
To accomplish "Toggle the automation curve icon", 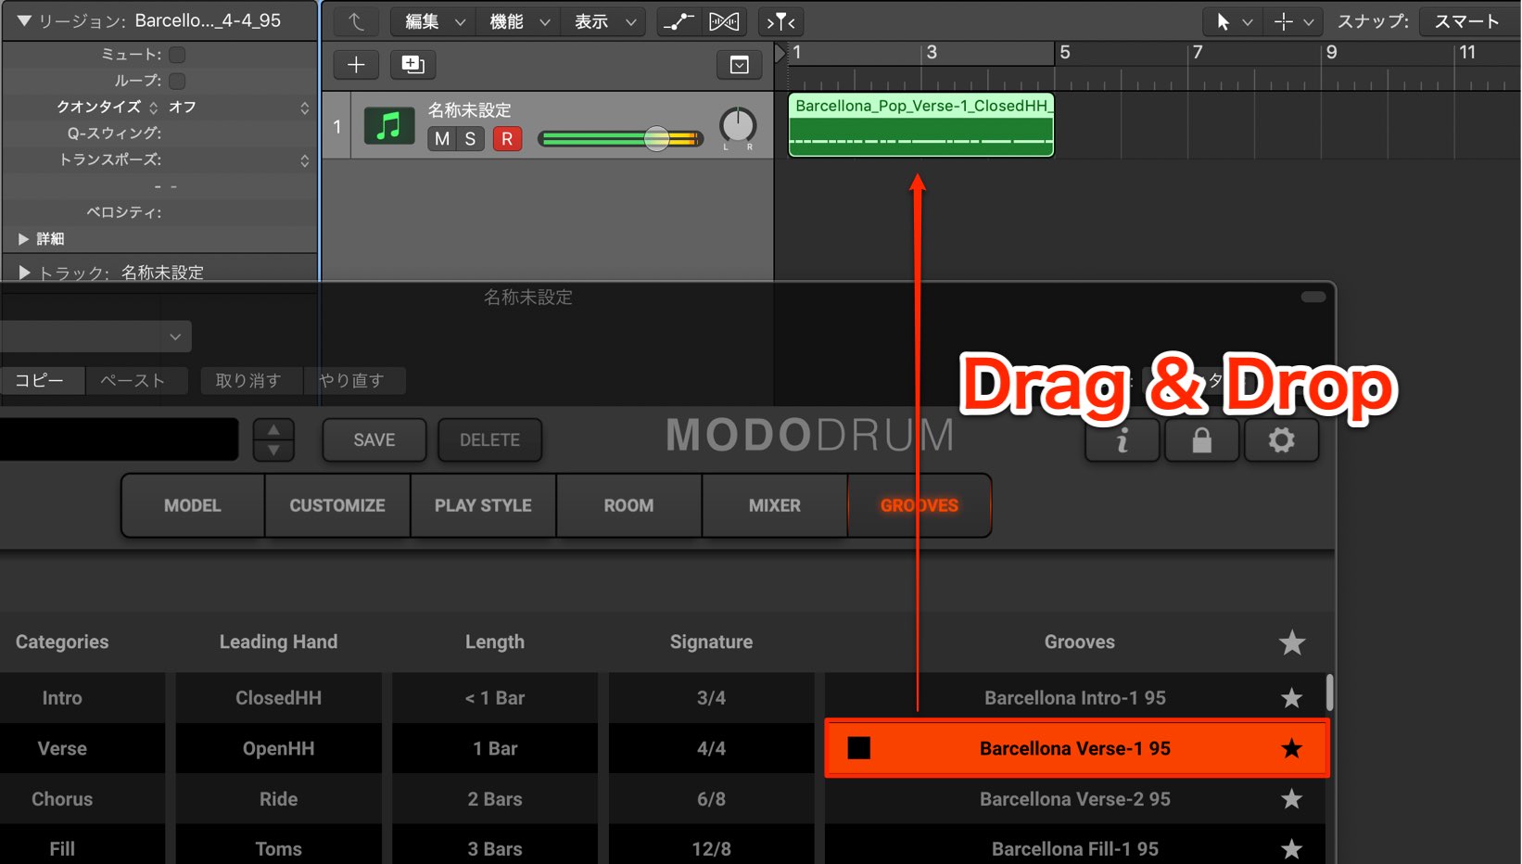I will coord(679,21).
